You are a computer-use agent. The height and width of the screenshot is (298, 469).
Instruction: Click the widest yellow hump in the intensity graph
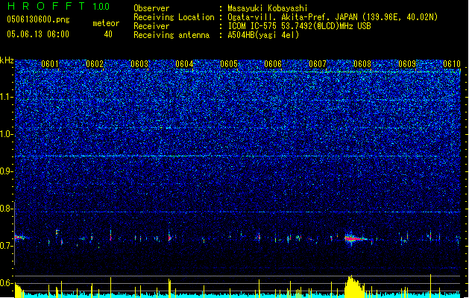[x=355, y=286]
